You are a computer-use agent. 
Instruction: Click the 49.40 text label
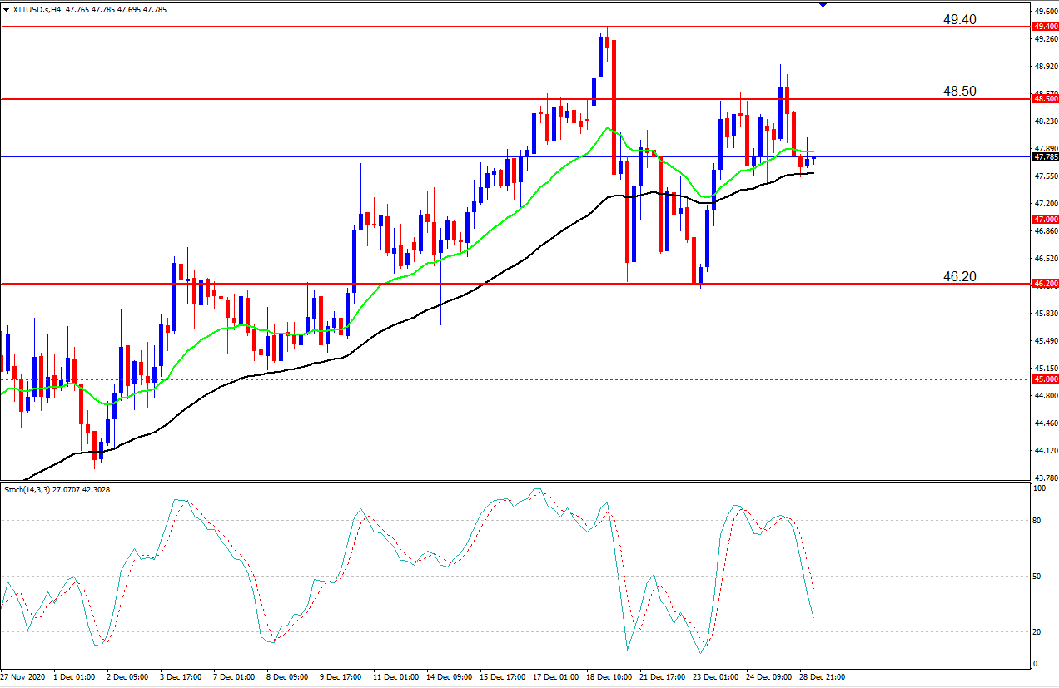(x=959, y=19)
